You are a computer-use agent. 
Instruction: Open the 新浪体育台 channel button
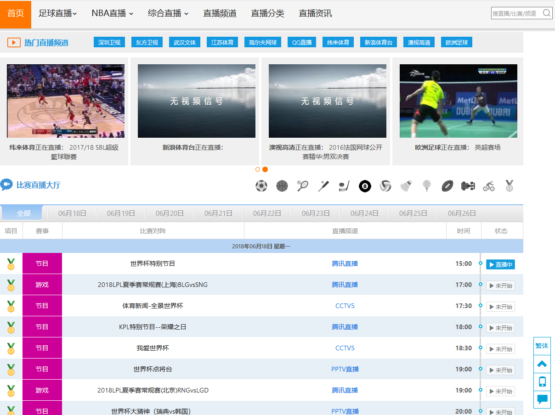pyautogui.click(x=379, y=42)
